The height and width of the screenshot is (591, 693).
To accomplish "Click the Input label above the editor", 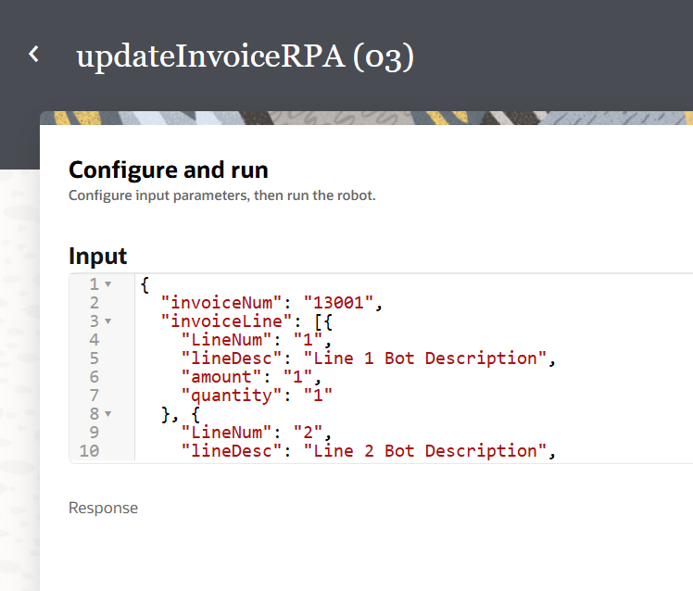I will click(98, 256).
